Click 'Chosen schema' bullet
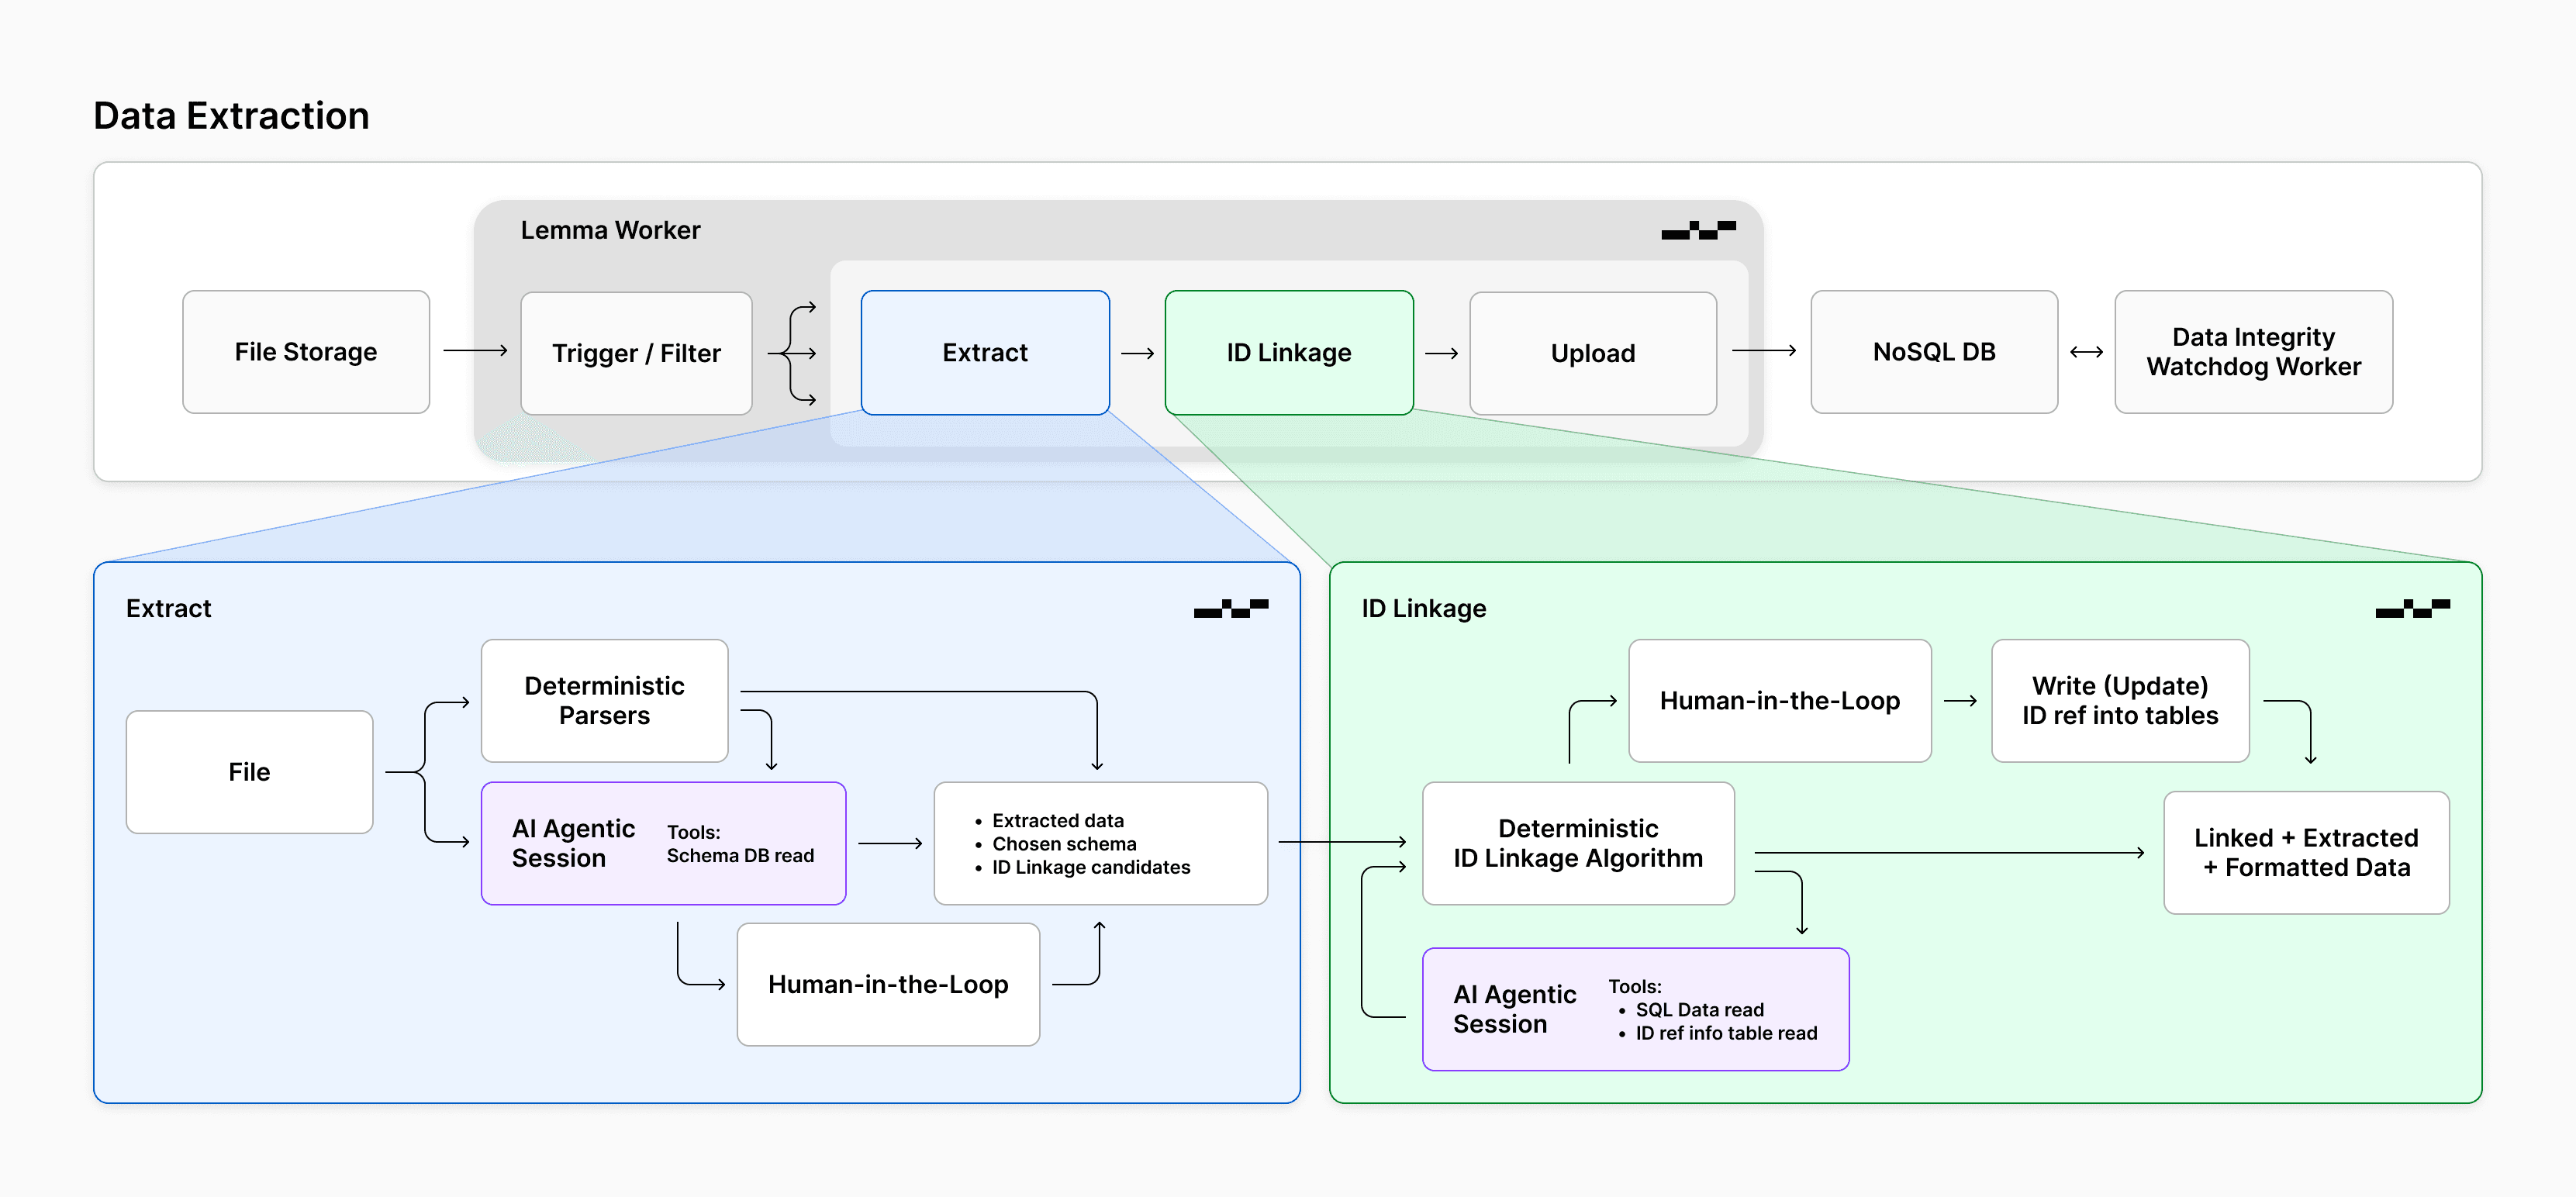This screenshot has width=2576, height=1197. tap(1063, 844)
